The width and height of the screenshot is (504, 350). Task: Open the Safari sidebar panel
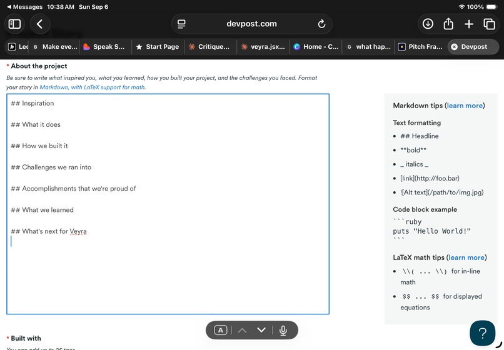click(14, 24)
